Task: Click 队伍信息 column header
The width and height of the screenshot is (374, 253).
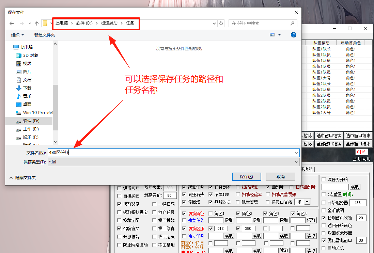Action: coord(321,43)
